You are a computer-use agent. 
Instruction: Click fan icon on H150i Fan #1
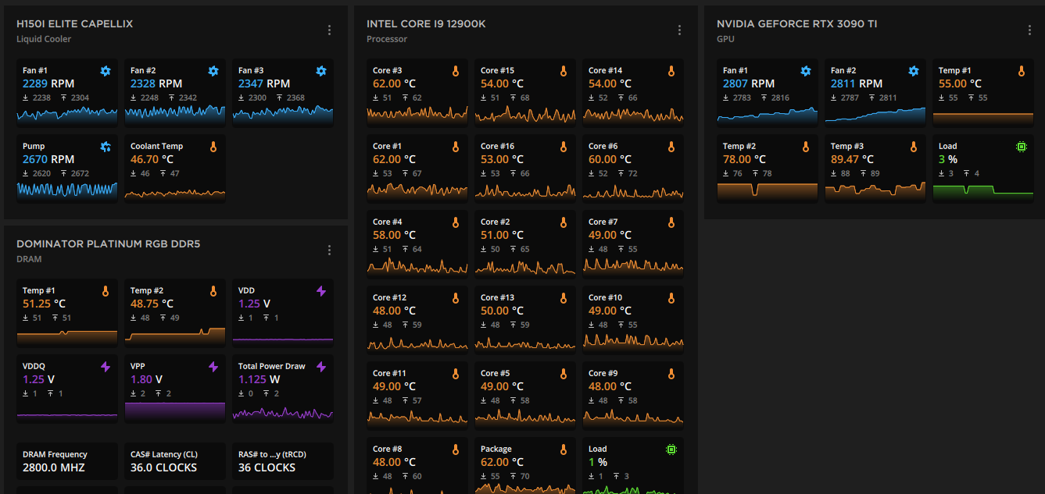[x=106, y=71]
